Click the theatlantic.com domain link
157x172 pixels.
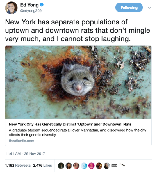click(22, 141)
